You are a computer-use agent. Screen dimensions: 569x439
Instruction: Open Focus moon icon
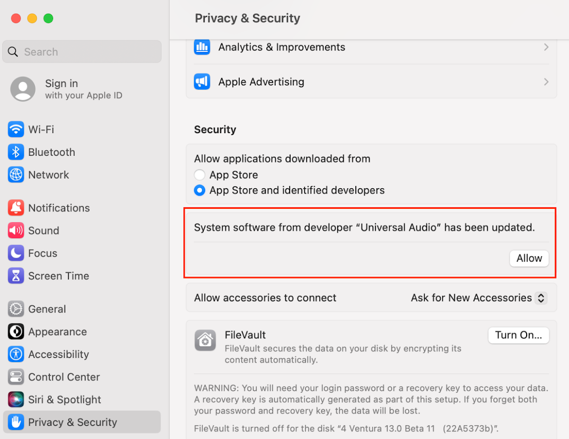pos(16,253)
